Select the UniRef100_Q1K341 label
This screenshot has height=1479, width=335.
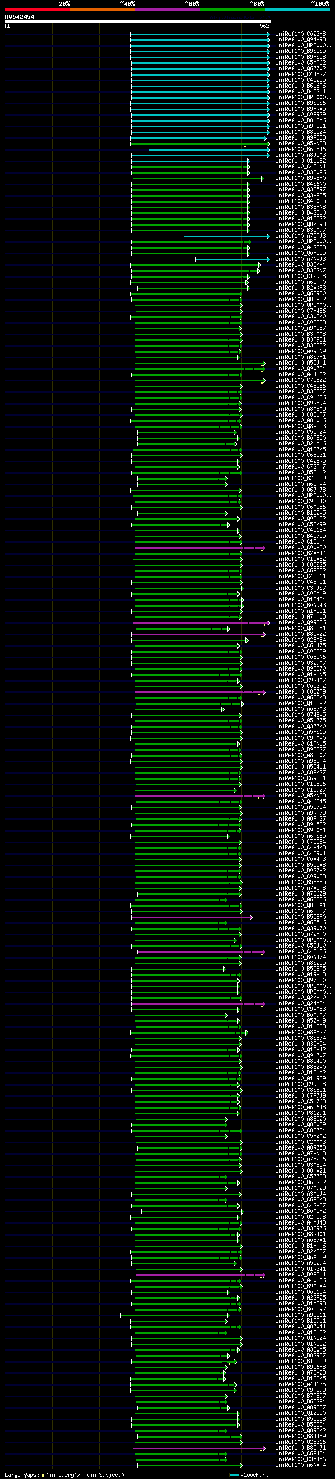pos(300,1269)
